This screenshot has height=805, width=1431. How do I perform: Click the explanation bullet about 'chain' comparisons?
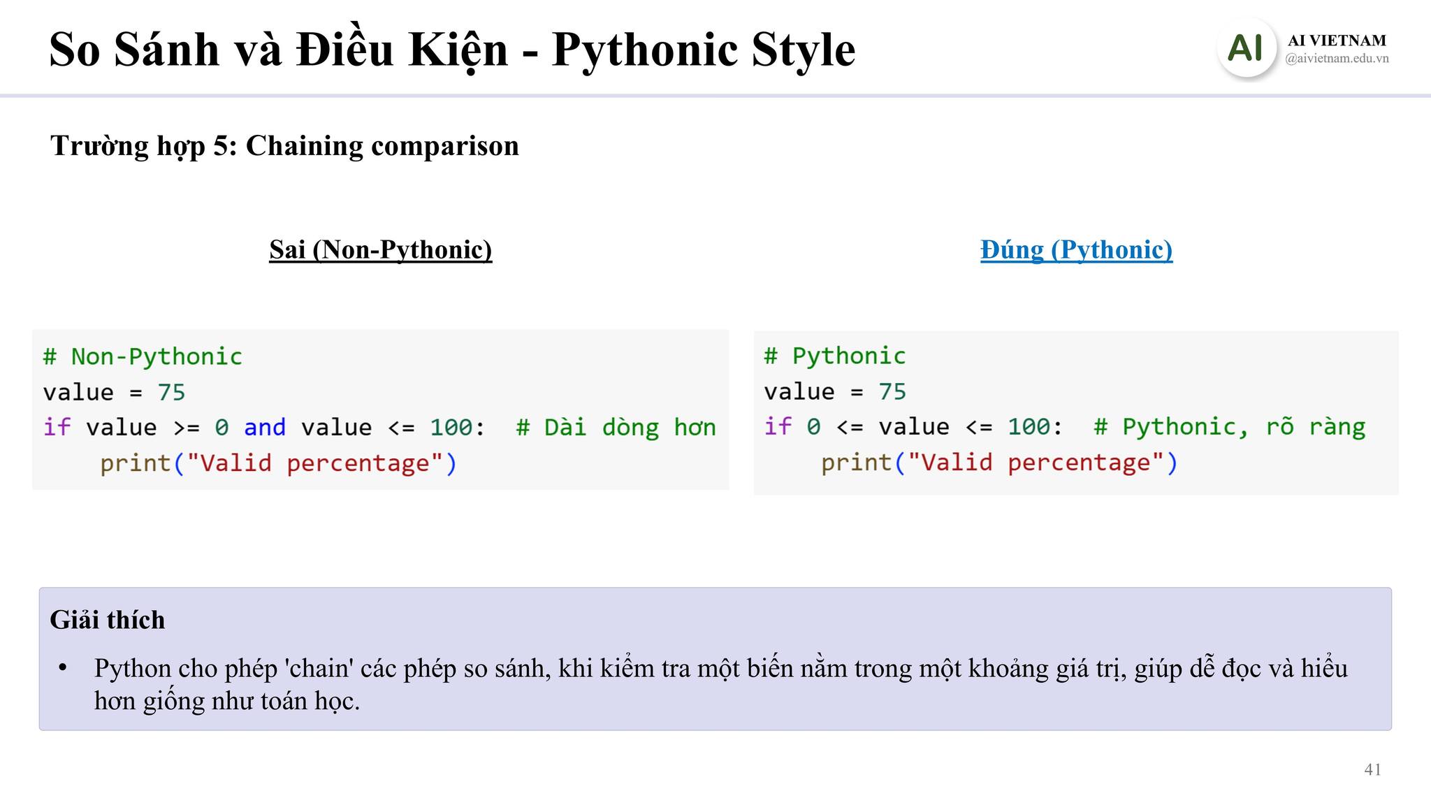pyautogui.click(x=720, y=684)
